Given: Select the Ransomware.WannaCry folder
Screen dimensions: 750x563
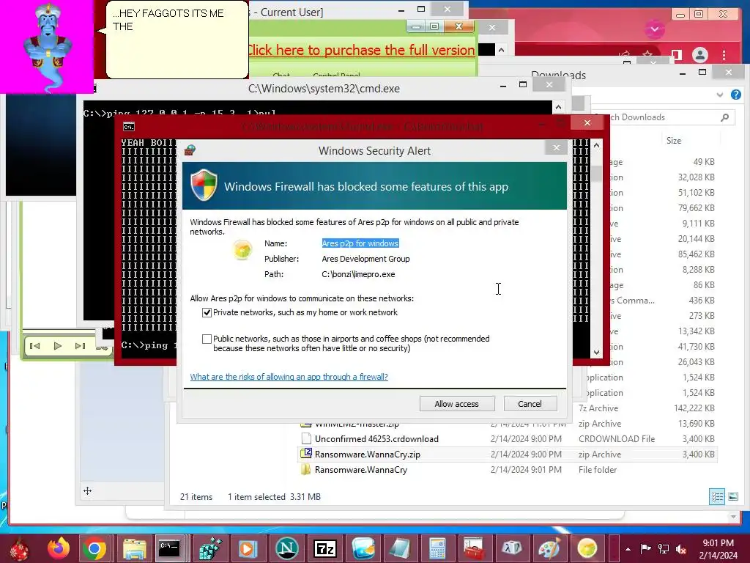Looking at the screenshot, I should point(360,470).
